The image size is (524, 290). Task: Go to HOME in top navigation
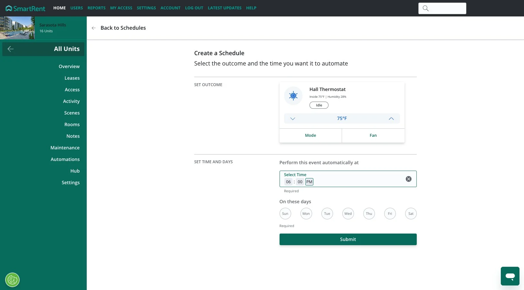(60, 8)
